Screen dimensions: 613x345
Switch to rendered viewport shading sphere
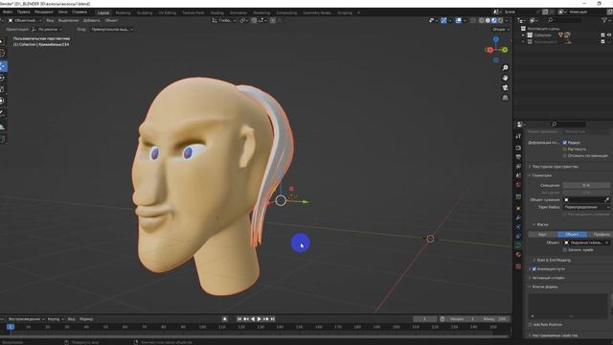[x=500, y=20]
